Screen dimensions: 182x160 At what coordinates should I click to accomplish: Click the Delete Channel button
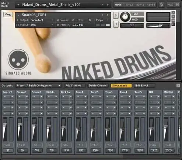98,85
